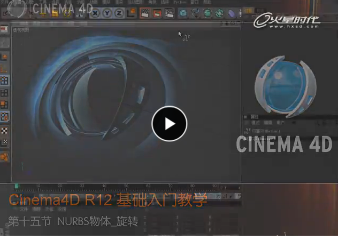338x248 pixels.
Task: Toggle the Z axis lock
Action: tap(119, 13)
